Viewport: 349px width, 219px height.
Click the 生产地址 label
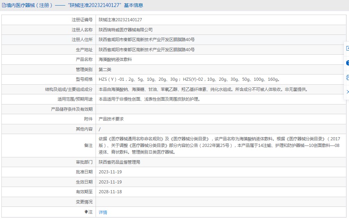pos(84,49)
